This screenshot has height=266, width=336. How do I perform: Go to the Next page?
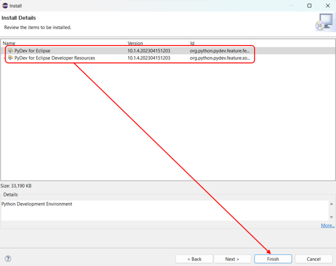232,259
